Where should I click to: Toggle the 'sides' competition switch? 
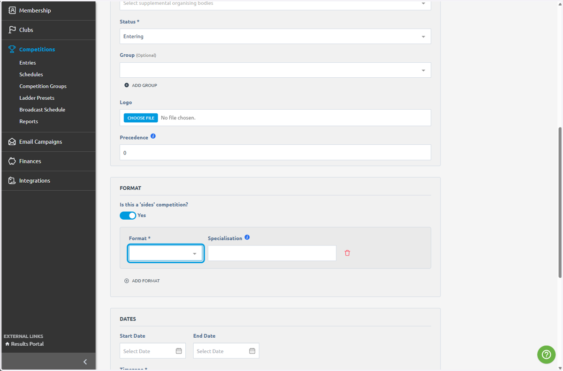(128, 215)
